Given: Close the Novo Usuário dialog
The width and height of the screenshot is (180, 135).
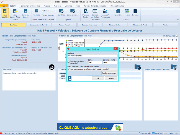Looking at the screenshot, I should pyautogui.click(x=116, y=49).
